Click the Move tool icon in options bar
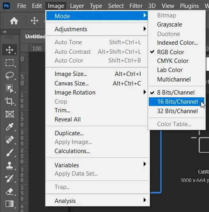The width and height of the screenshot is (209, 212). 34,21
